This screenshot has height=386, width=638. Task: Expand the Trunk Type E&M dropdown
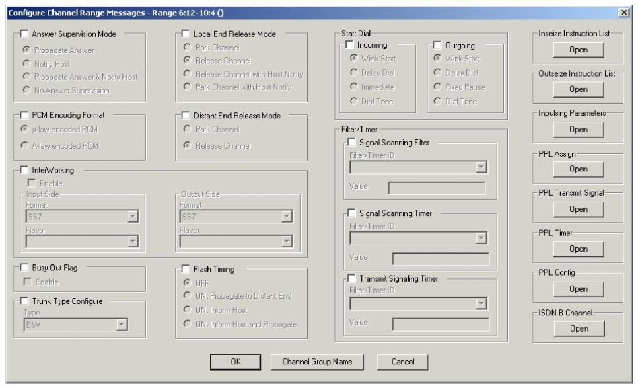click(122, 325)
